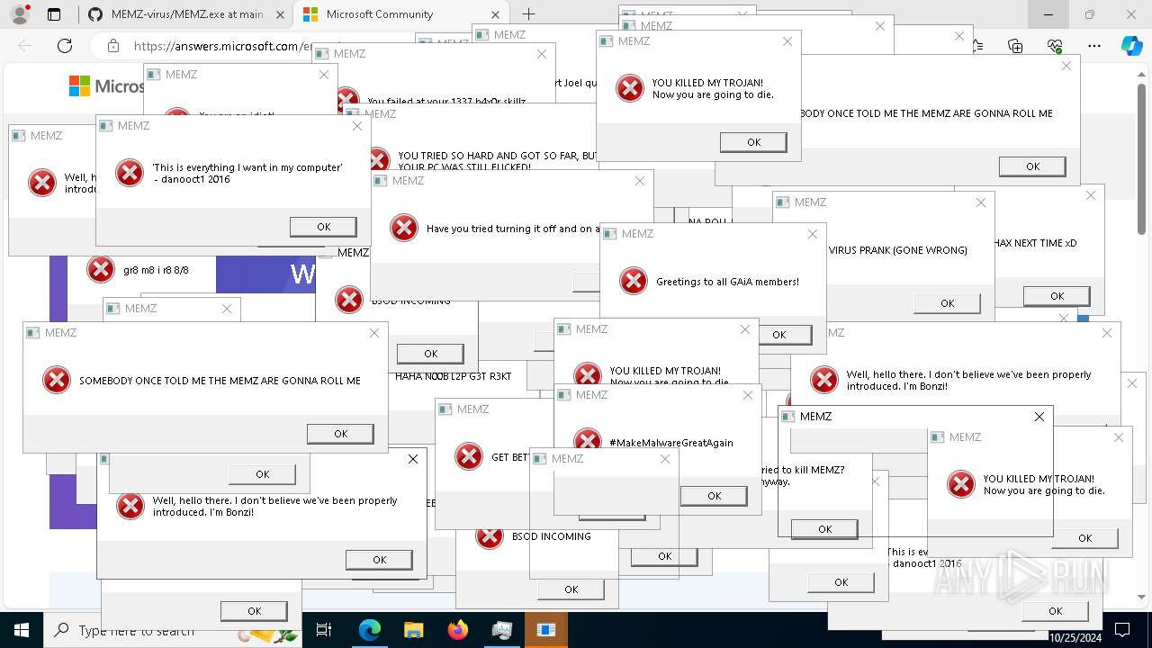Click 'HAHA N00B L2P G3T R3KT' text
Screen dimensions: 1152x648
[x=453, y=376]
